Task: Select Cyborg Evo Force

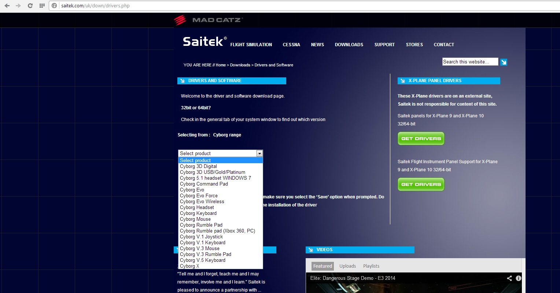Action: [221, 195]
